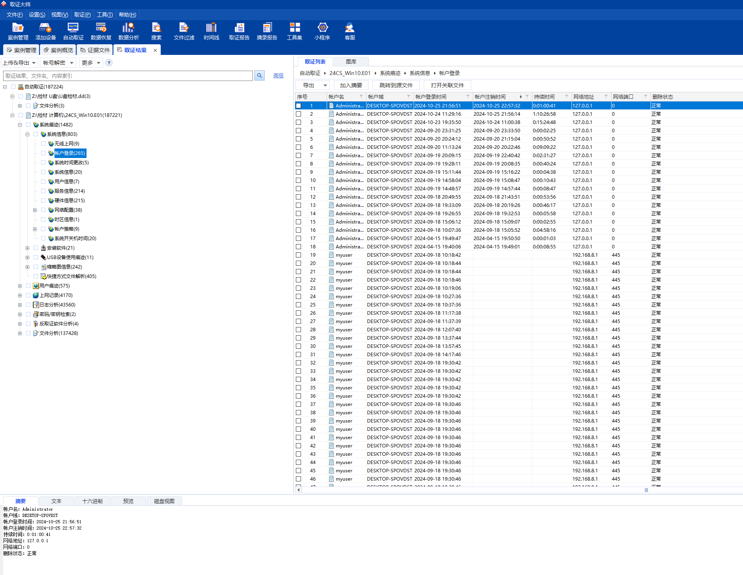743x575 pixels.
Task: Generate 取证报告 from toolbar
Action: pyautogui.click(x=239, y=31)
